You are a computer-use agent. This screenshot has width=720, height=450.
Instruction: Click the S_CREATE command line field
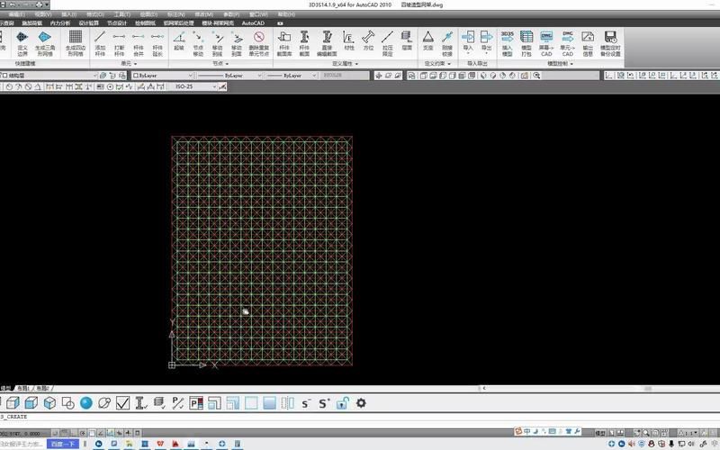click(x=180, y=418)
